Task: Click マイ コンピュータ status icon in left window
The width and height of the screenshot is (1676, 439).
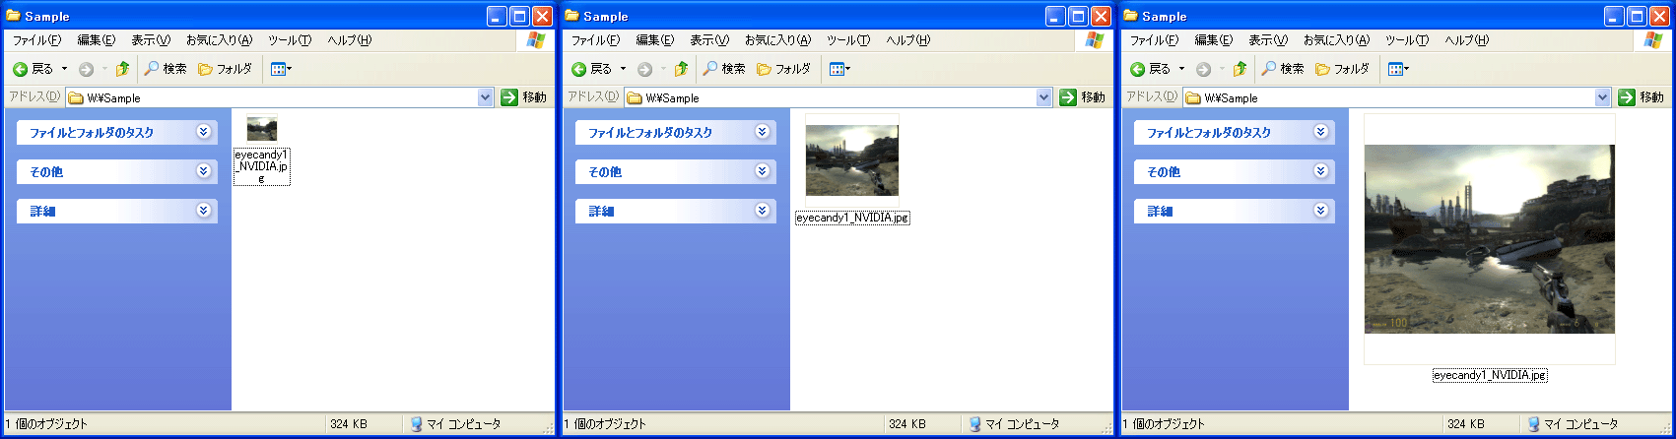Action: click(x=416, y=424)
